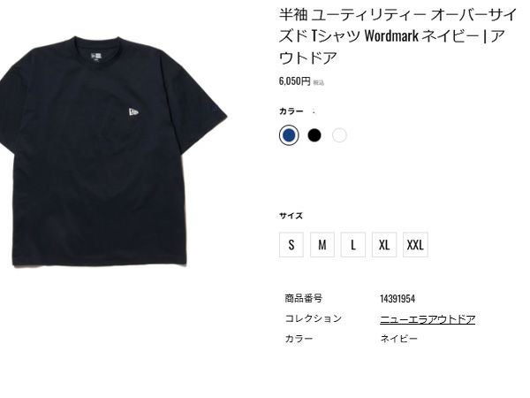Select size S
The image size is (530, 398).
pyautogui.click(x=291, y=245)
